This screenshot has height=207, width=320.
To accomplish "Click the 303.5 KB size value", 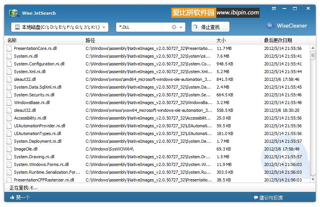I will [225, 172].
